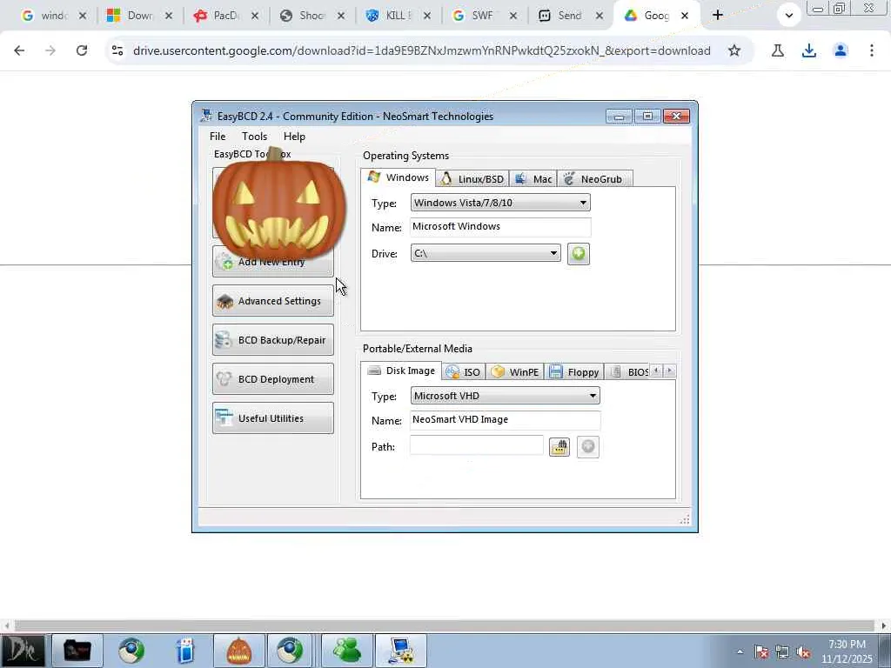Open the ISO portable media tab

[x=463, y=372]
